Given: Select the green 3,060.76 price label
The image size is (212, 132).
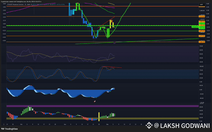Looking at the screenshot, I should (x=202, y=23).
